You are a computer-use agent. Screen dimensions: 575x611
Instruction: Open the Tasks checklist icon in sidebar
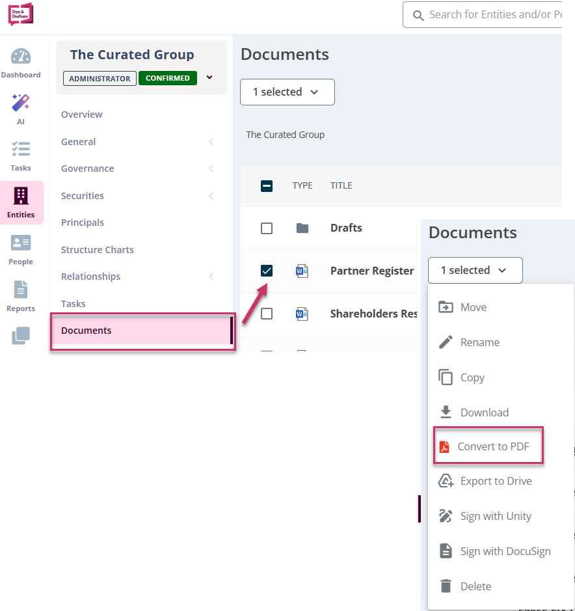(21, 149)
